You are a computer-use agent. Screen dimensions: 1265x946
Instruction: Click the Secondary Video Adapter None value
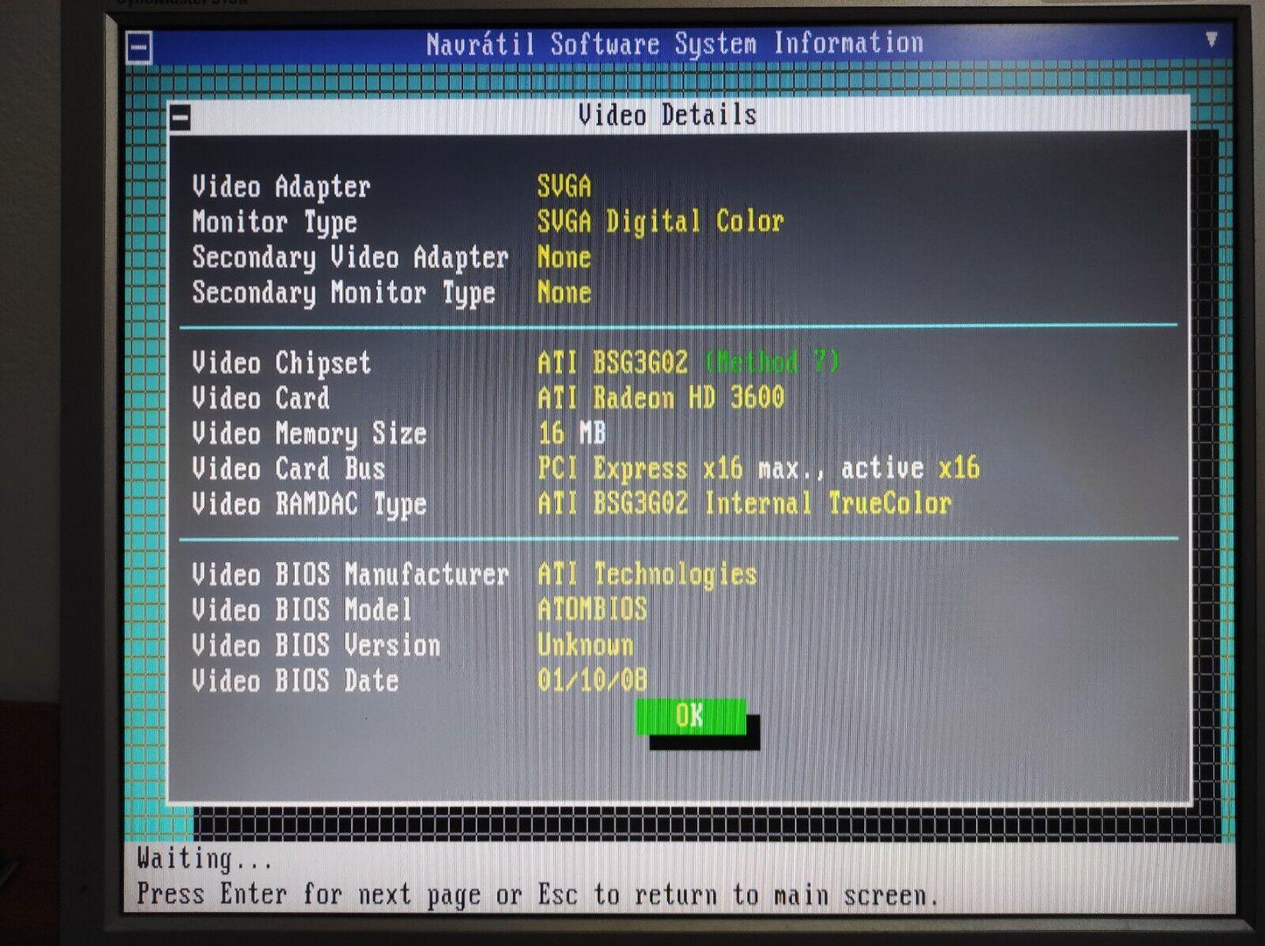pyautogui.click(x=565, y=257)
